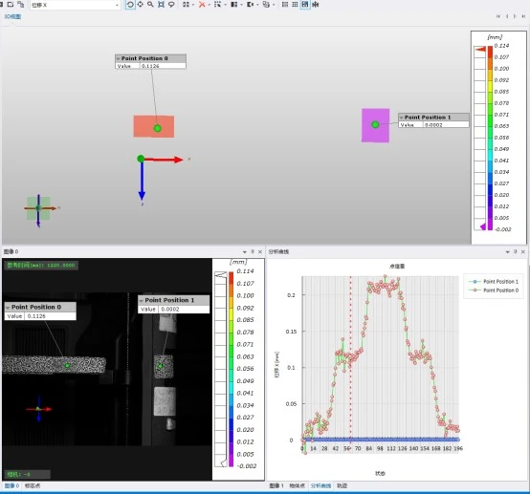Select the green point on the salmon rectangle
Image resolution: width=530 pixels, height=494 pixels.
(158, 128)
